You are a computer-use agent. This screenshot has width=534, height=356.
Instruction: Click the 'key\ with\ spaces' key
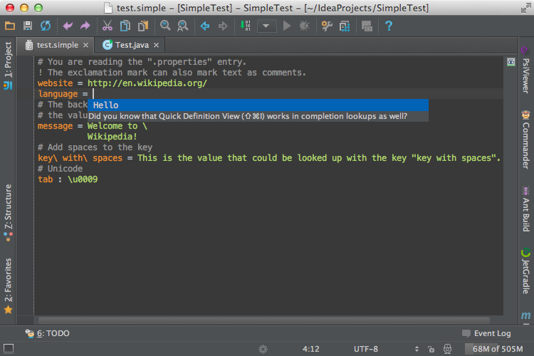pos(80,158)
